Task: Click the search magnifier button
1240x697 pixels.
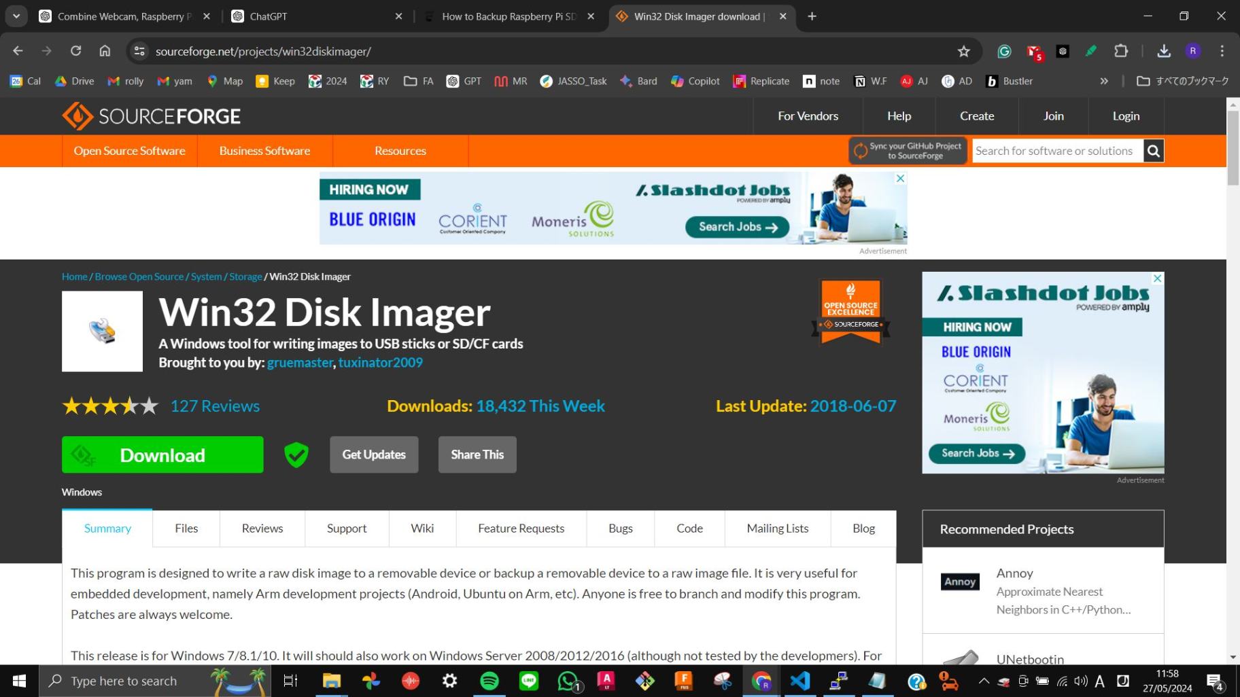Action: (1154, 151)
